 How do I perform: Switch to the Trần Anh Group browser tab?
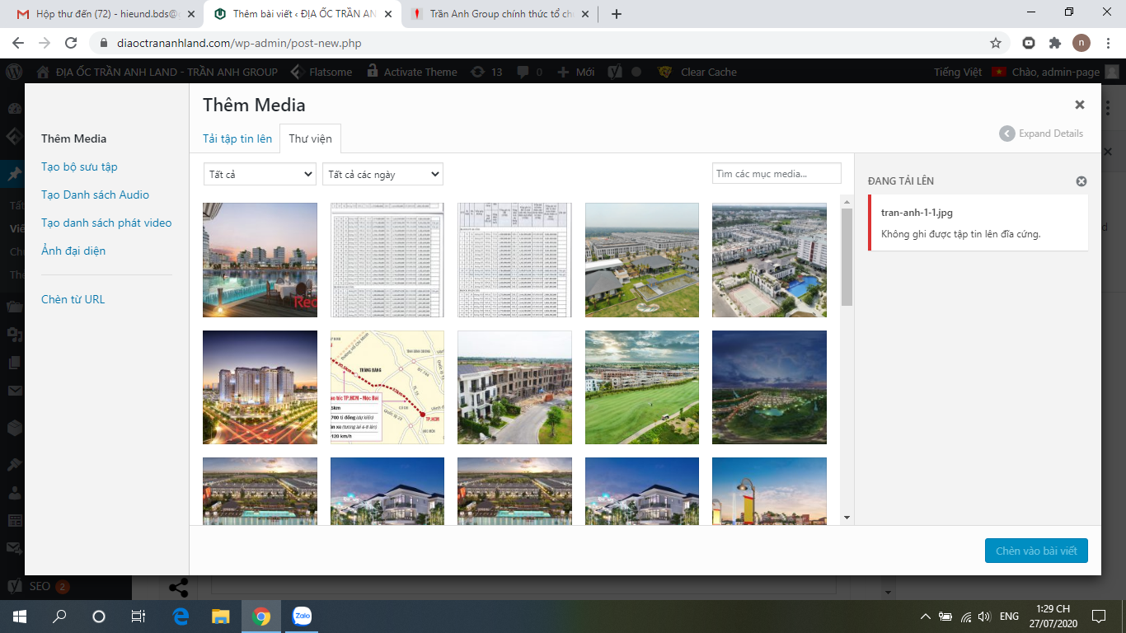coord(501,14)
